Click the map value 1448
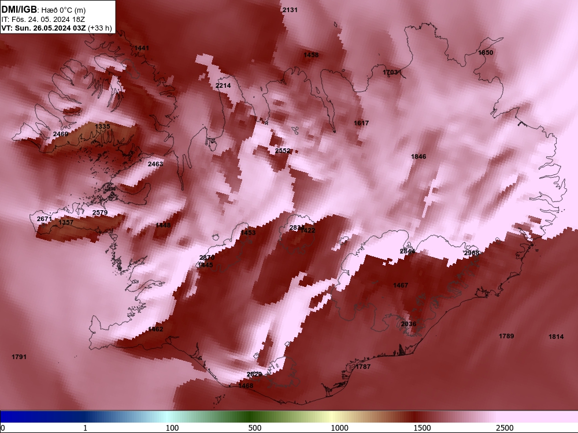 point(163,225)
